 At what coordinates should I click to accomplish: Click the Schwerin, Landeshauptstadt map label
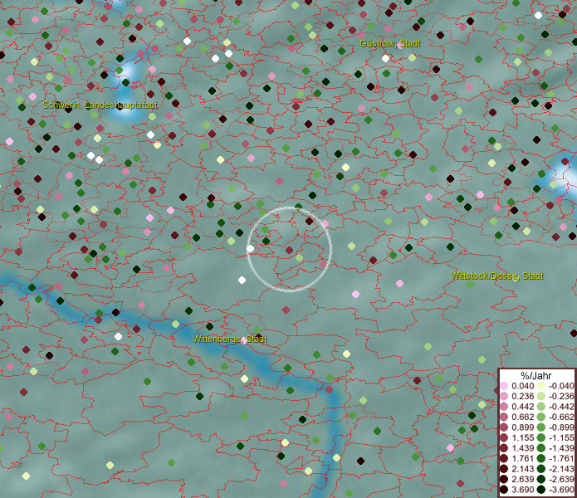point(100,105)
